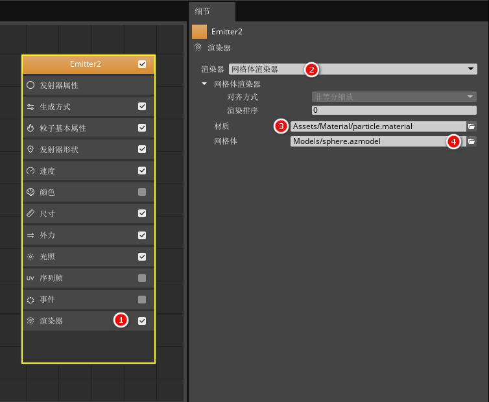Viewport: 489px width, 402px height.
Task: Click the 渲染排序 label
Action: (243, 110)
